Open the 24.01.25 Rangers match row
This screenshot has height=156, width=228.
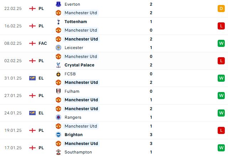pos(114,113)
